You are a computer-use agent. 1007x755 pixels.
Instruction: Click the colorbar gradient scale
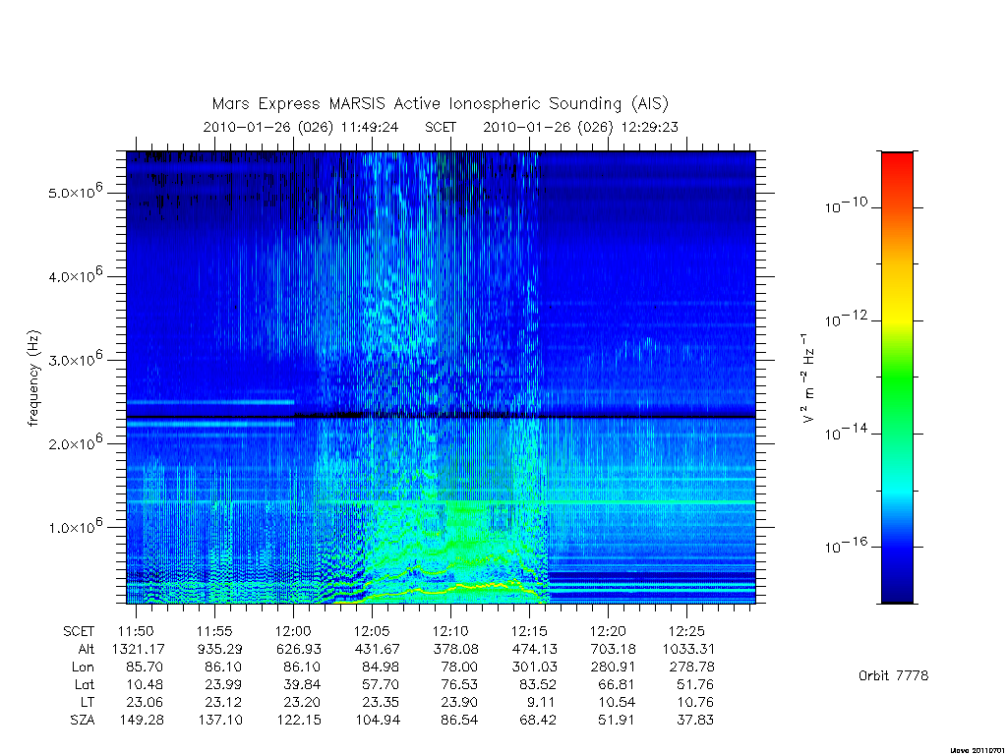click(897, 377)
